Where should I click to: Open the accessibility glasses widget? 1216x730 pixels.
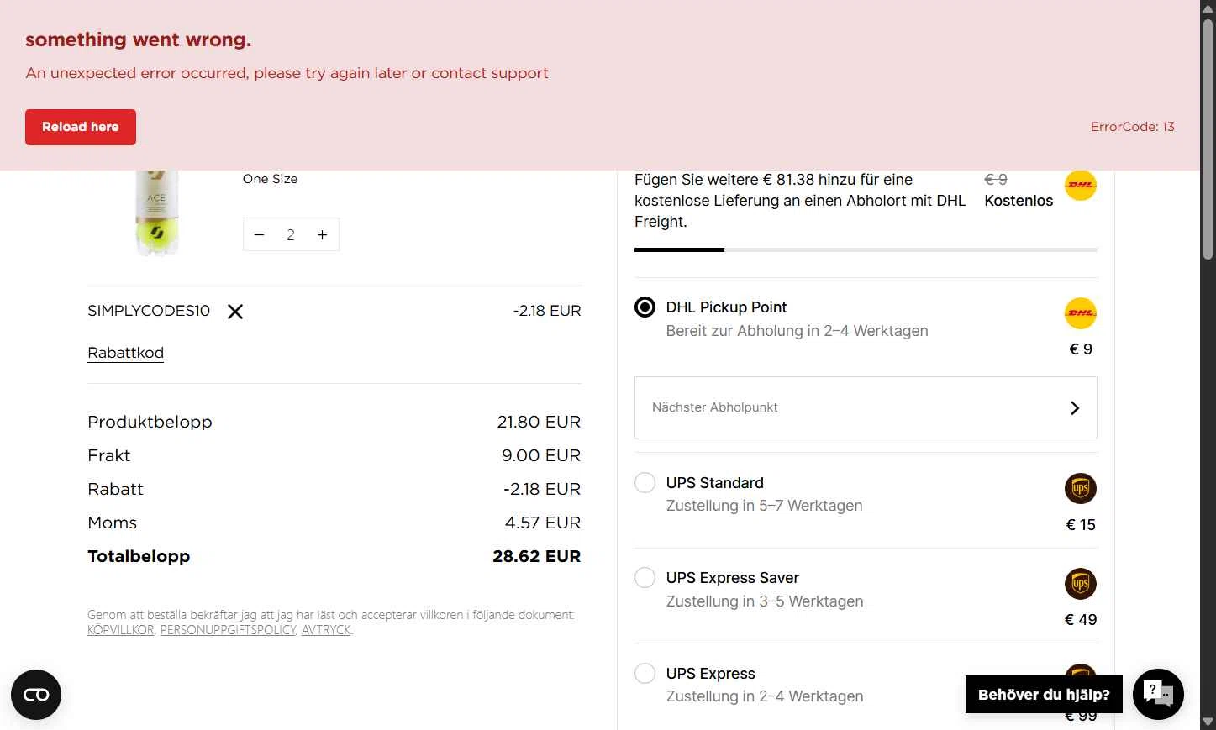[x=36, y=695]
